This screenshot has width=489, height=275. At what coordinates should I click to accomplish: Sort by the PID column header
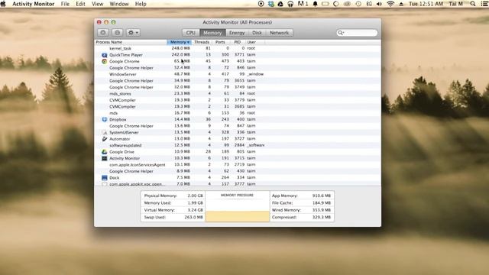(x=238, y=42)
